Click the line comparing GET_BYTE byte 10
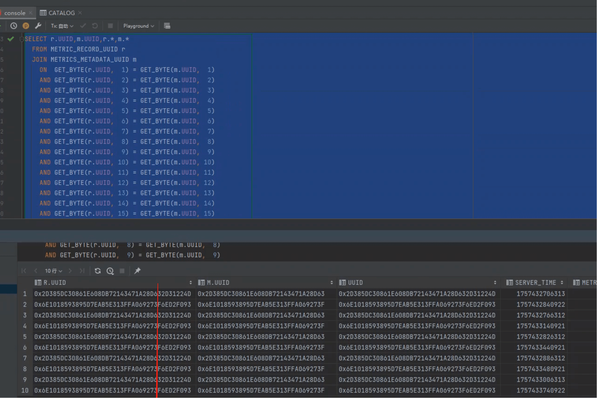This screenshot has width=597, height=398. pos(127,162)
